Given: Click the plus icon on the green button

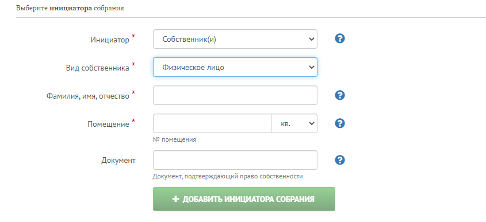Looking at the screenshot, I should (175, 199).
